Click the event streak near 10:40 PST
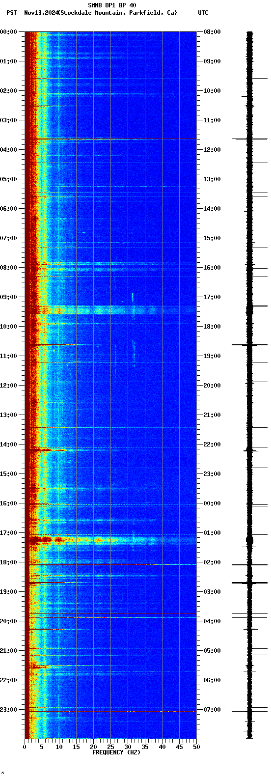 pos(56,345)
